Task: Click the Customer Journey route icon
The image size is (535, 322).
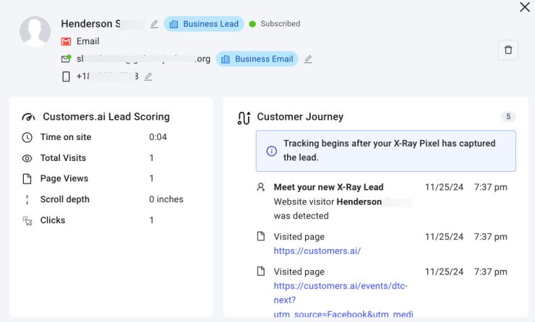Action: pyautogui.click(x=244, y=118)
